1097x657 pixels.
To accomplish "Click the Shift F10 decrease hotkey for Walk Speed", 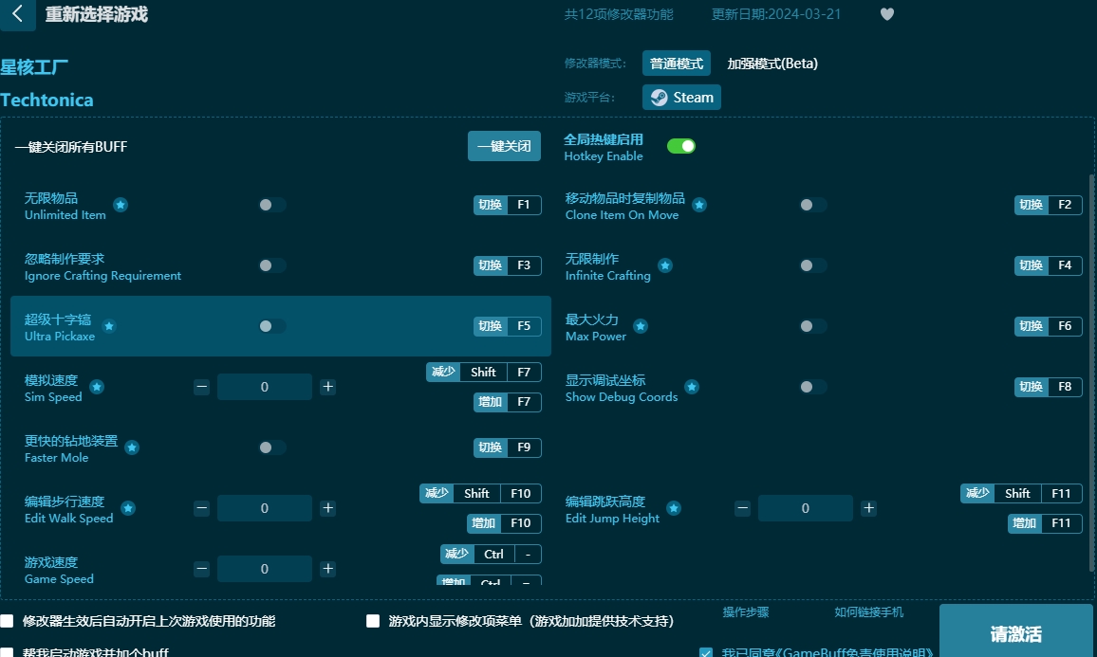I will pos(480,493).
